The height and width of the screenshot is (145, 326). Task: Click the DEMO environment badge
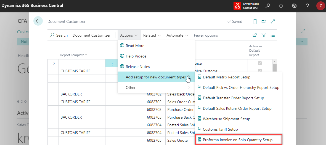tap(237, 6)
